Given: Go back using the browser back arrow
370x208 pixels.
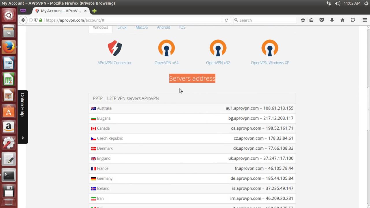Looking at the screenshot, I should pyautogui.click(x=23, y=20).
